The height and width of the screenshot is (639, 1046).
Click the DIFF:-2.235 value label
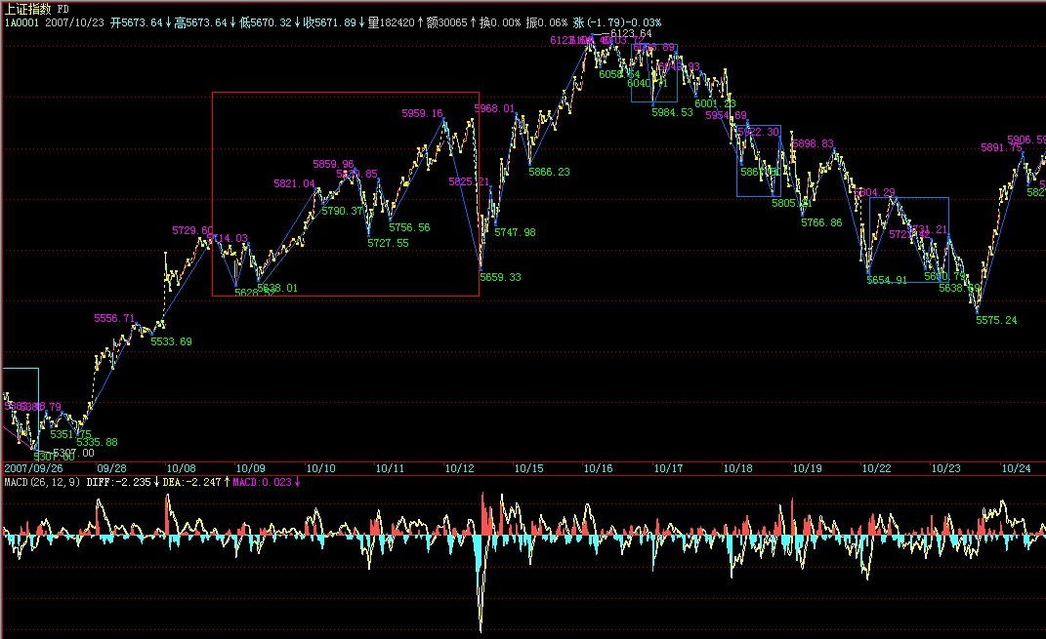click(x=118, y=481)
